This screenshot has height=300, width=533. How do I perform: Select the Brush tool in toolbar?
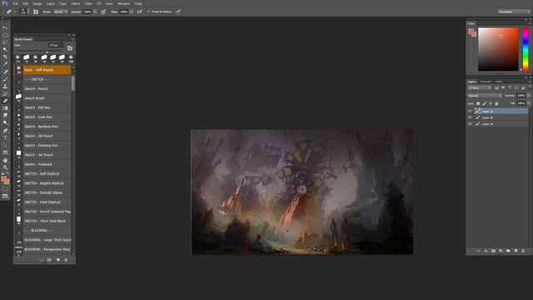click(5, 79)
